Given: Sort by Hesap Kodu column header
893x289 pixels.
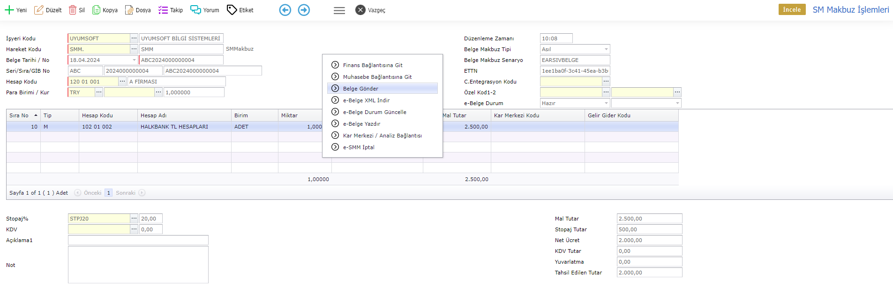Looking at the screenshot, I should click(108, 115).
